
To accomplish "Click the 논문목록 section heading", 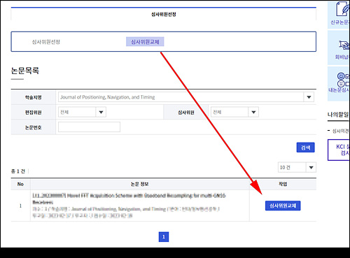I will tap(25, 71).
